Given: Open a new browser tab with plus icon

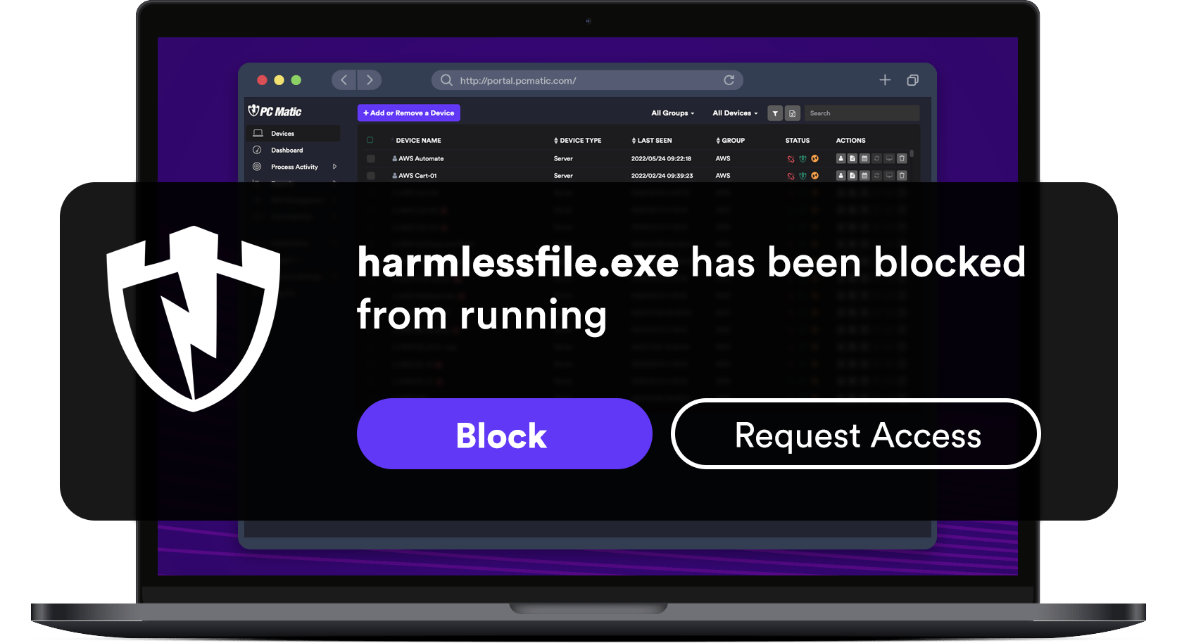Looking at the screenshot, I should click(x=885, y=80).
